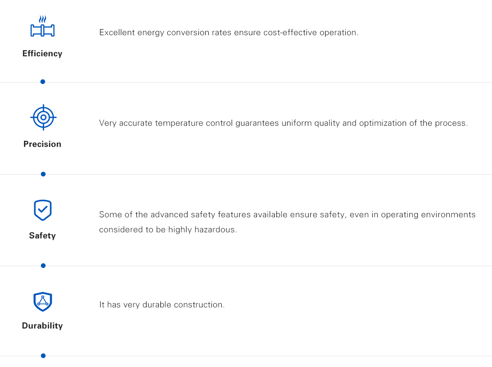Click the 'very durable construction' description text
The image size is (492, 367).
point(162,305)
